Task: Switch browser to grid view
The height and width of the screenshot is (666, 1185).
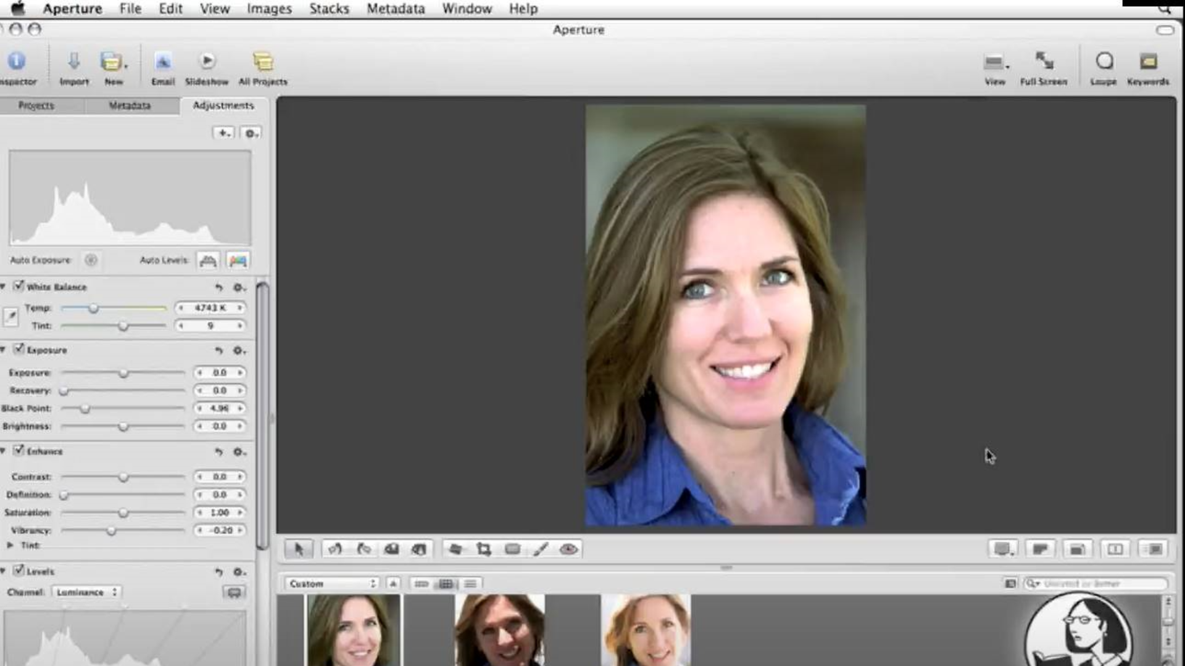Action: 446,583
